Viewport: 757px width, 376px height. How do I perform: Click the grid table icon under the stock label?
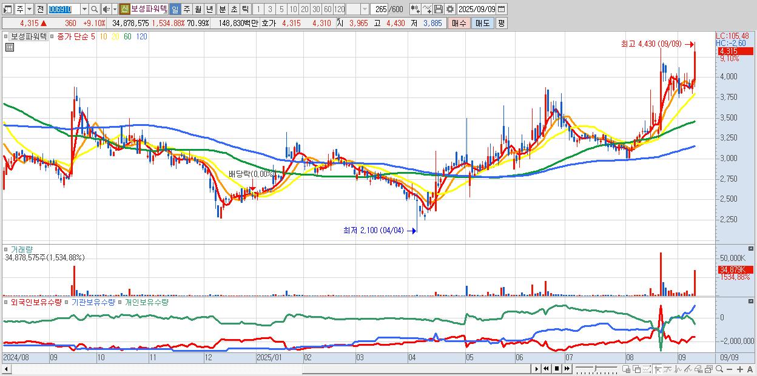click(x=10, y=47)
